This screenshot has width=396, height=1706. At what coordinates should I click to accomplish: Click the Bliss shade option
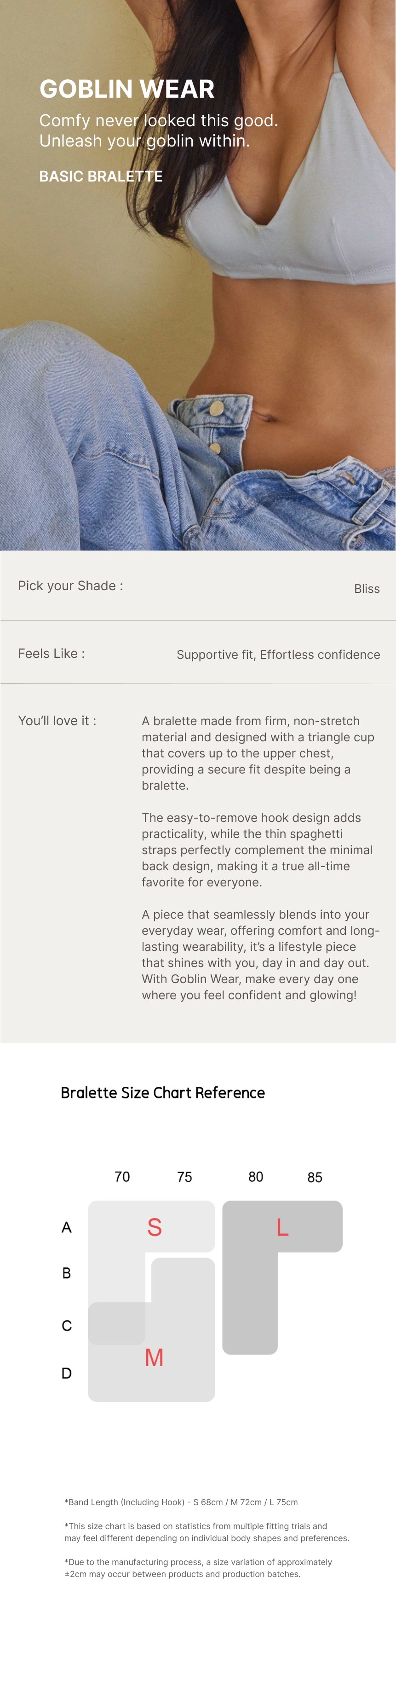point(366,589)
